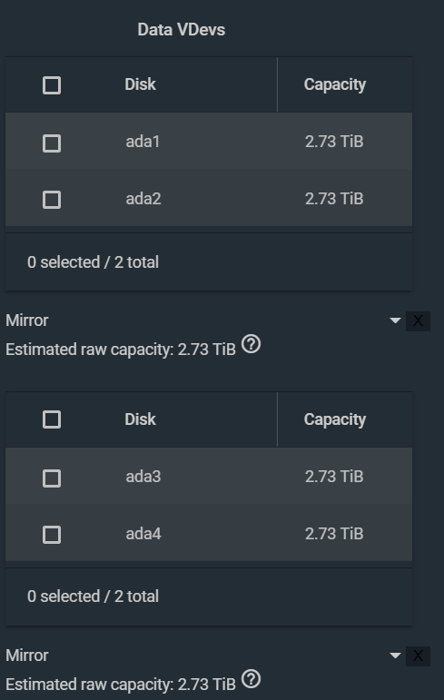This screenshot has height=700, width=444.
Task: Remove the first Mirror vdev with X
Action: [x=418, y=321]
